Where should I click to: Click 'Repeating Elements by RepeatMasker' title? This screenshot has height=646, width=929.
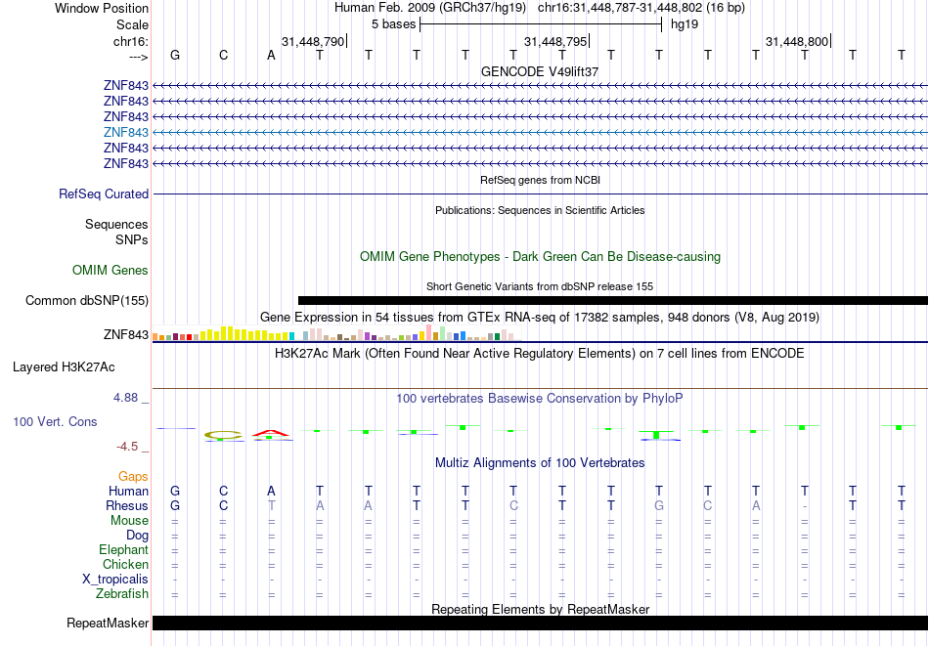tap(540, 609)
